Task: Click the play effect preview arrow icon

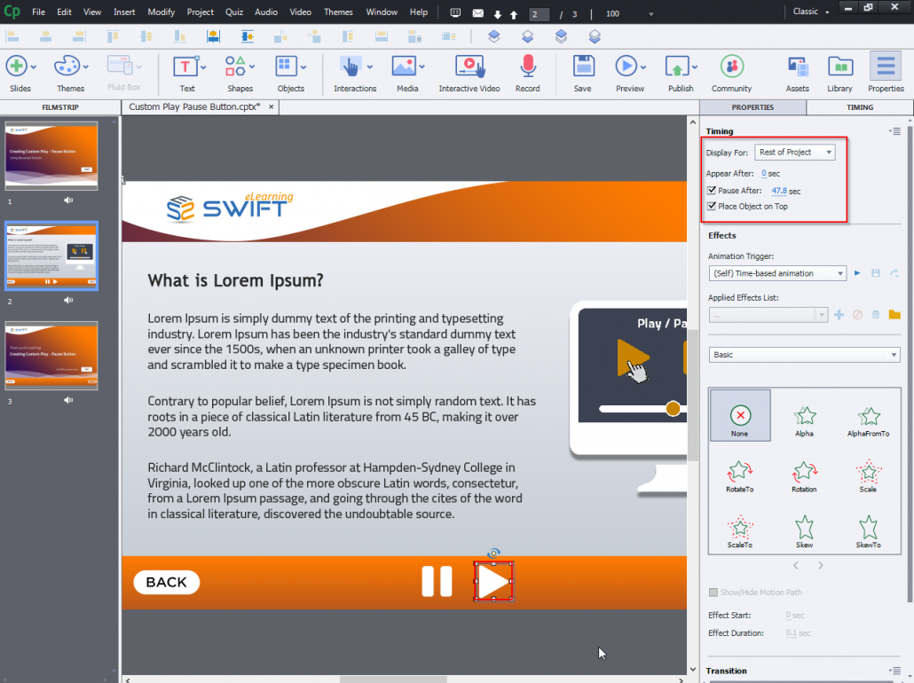Action: (x=855, y=273)
